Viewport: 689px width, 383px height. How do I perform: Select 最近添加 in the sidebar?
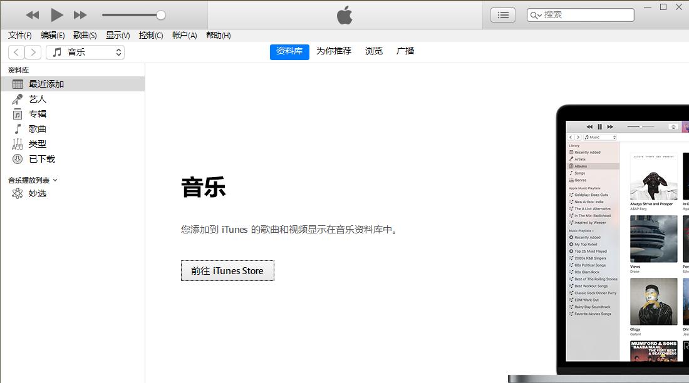click(73, 84)
